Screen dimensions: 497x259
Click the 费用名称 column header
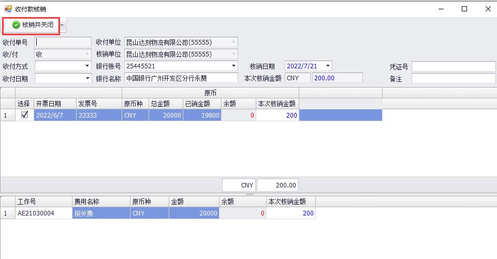(x=101, y=202)
